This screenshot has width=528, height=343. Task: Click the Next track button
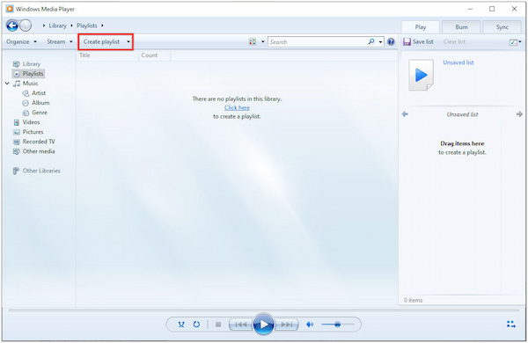286,325
